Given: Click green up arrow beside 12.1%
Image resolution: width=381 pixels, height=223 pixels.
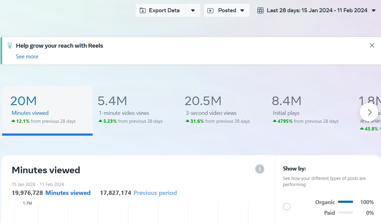Looking at the screenshot, I should 13,121.
